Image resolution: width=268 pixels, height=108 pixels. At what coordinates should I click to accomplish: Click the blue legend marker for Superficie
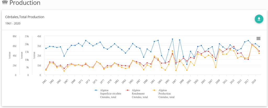click(x=96, y=90)
